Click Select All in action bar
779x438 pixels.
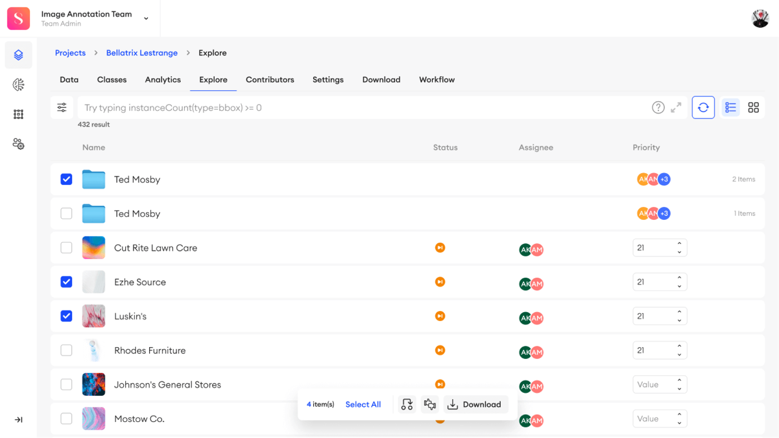tap(363, 405)
